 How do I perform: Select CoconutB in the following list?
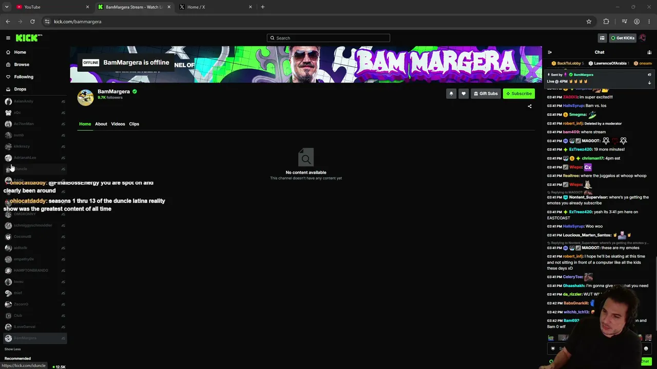pos(35,237)
